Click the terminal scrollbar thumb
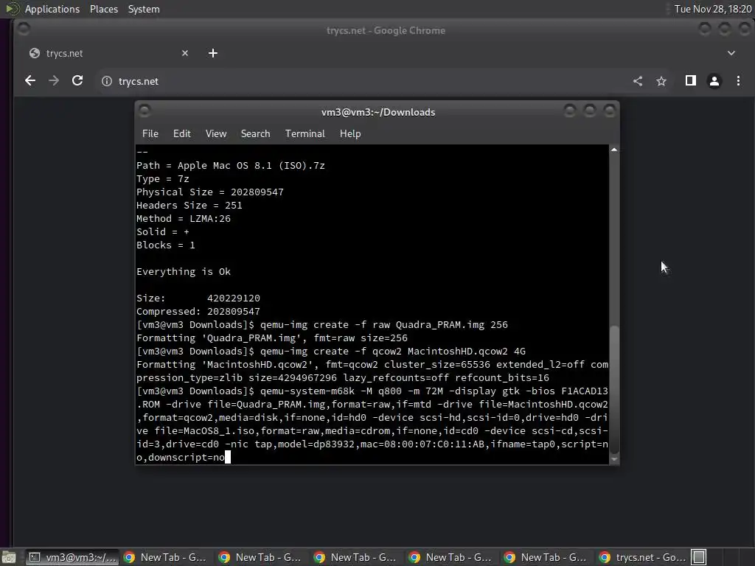 pyautogui.click(x=614, y=390)
